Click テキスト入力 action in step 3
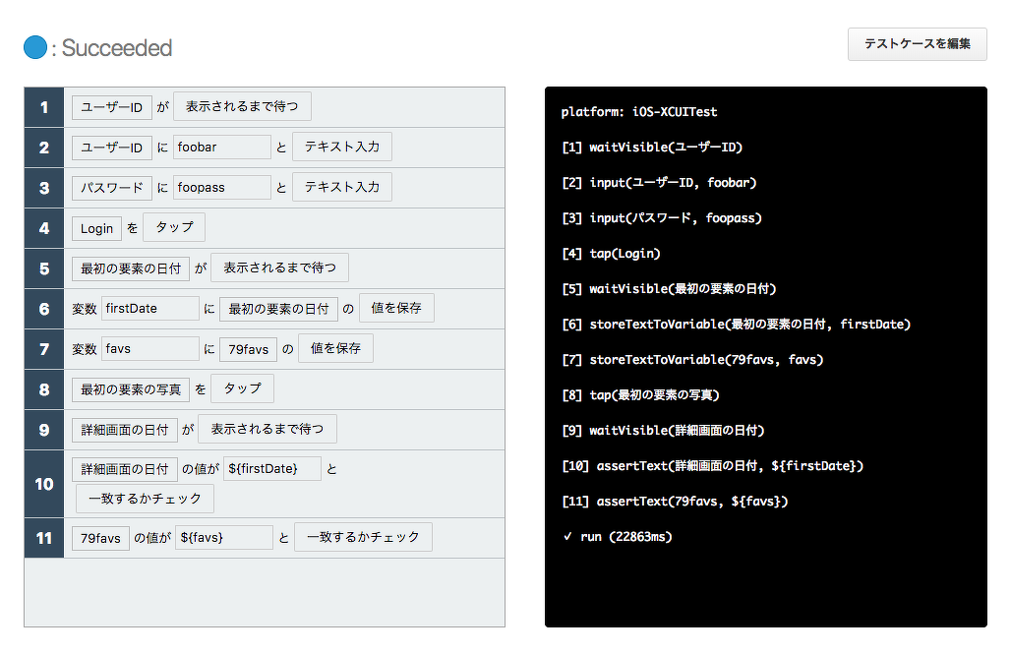 (x=341, y=187)
